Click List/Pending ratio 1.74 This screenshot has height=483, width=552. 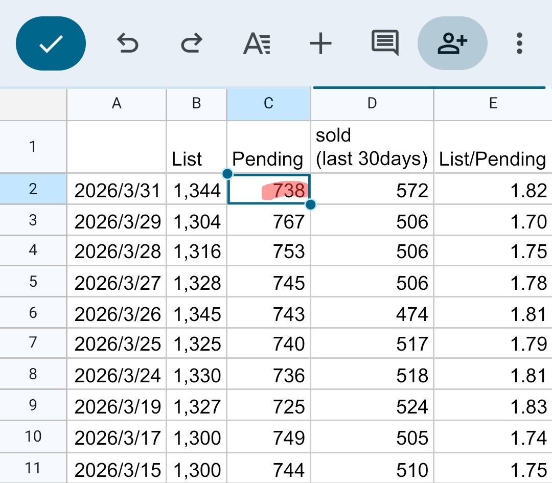[x=493, y=437]
